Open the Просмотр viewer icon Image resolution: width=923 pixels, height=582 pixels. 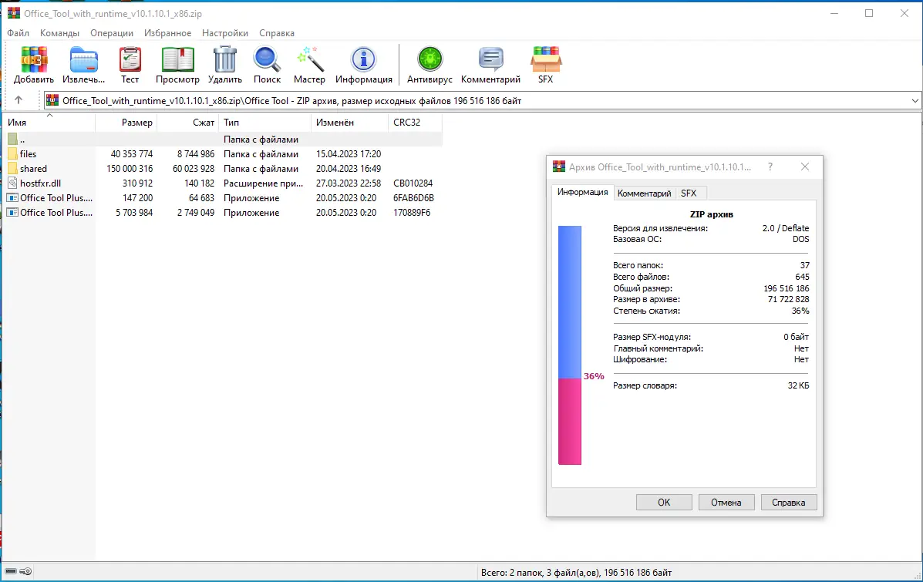click(177, 60)
